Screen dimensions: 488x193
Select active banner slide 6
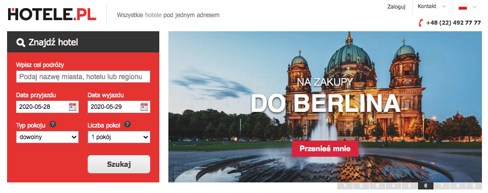point(426,186)
